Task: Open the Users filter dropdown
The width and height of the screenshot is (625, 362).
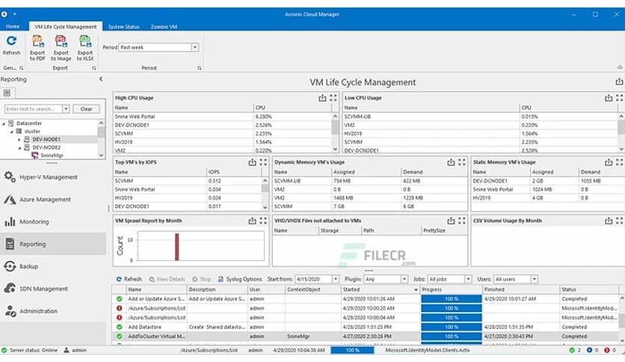Action: point(535,279)
